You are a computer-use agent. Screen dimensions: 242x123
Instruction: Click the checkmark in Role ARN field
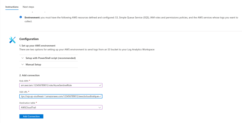100,85
